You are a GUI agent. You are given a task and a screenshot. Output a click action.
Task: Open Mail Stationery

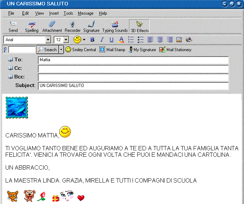coord(175,50)
